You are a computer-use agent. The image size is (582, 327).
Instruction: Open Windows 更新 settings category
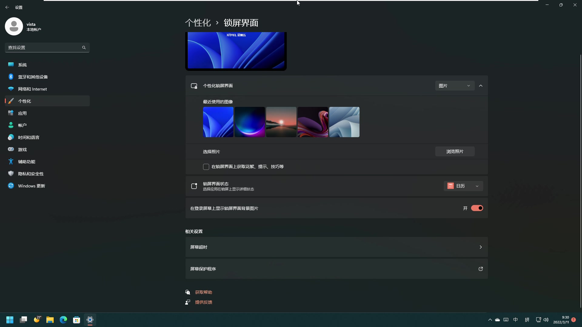(47, 186)
